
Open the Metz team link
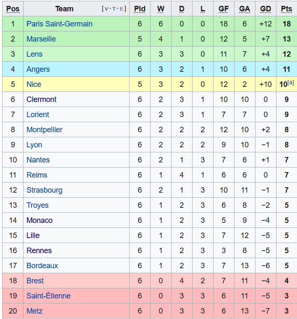(34, 311)
